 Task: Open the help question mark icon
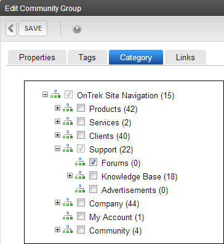coord(77,29)
